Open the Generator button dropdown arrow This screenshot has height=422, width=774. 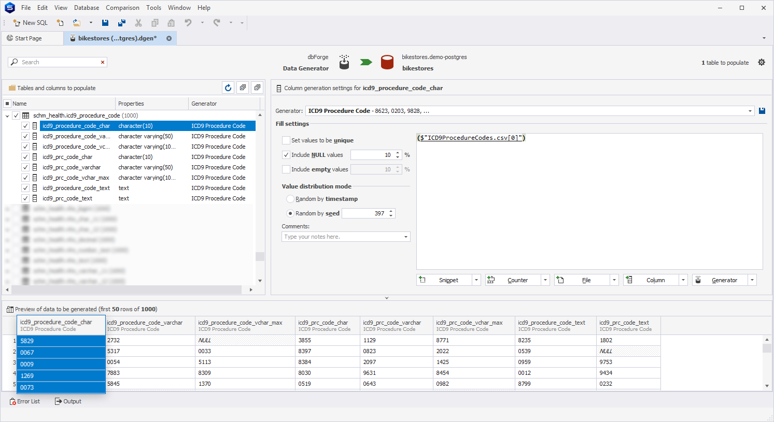752,280
